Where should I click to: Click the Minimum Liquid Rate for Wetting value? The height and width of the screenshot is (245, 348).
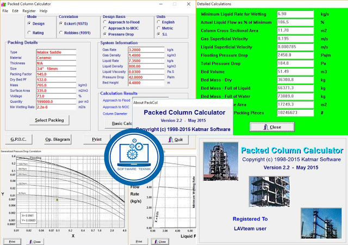tap(295, 14)
